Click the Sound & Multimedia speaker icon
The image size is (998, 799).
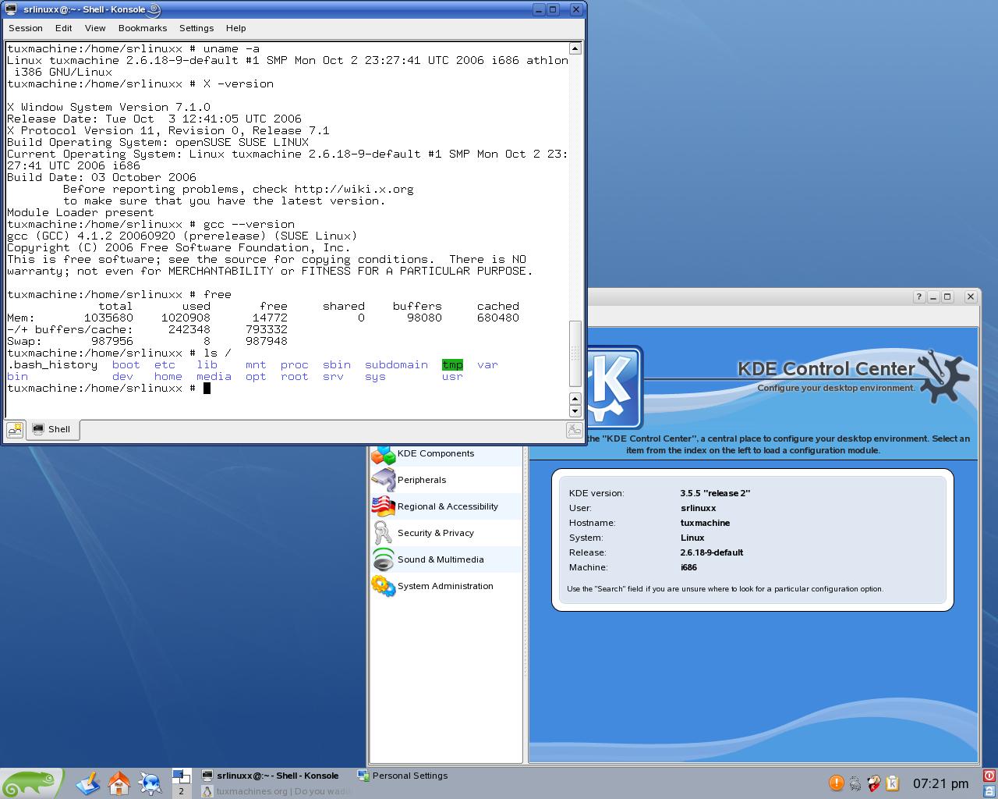[x=383, y=559]
